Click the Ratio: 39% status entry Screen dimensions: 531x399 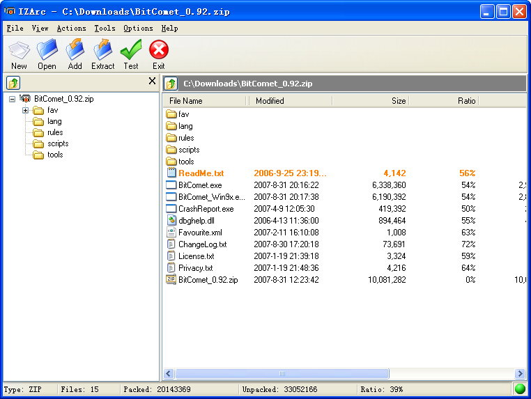coord(382,389)
